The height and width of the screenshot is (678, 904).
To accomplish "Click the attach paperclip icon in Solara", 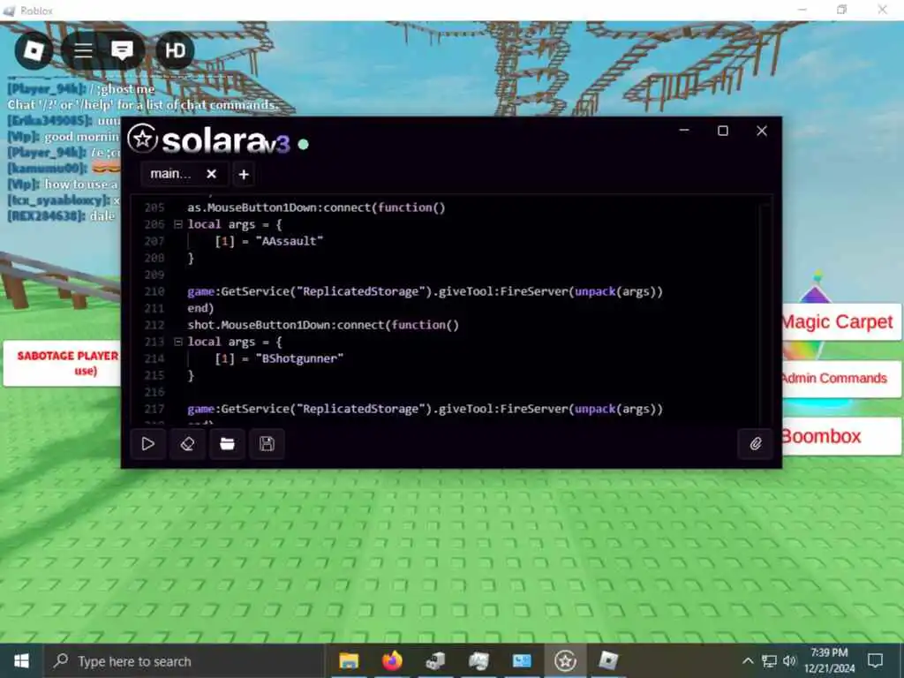I will pos(756,444).
